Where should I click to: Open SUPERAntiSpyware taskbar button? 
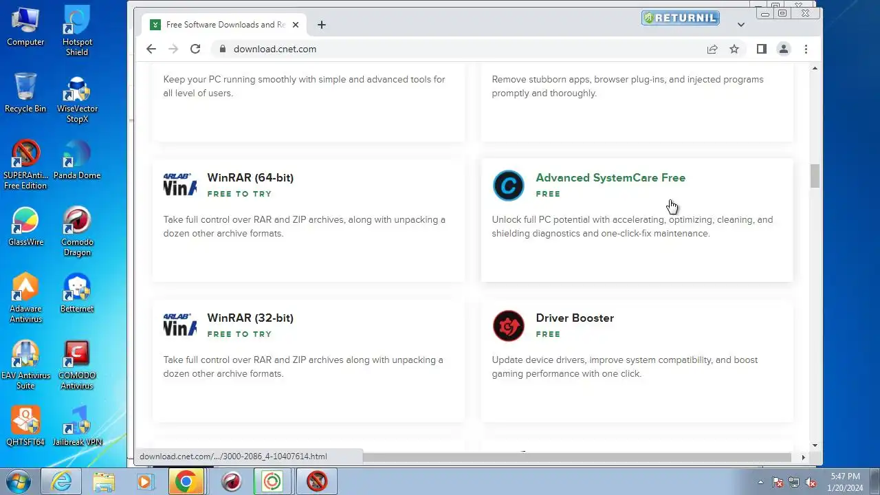(317, 481)
